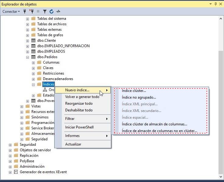Select Nuevo índice... in context menu

pos(83,90)
